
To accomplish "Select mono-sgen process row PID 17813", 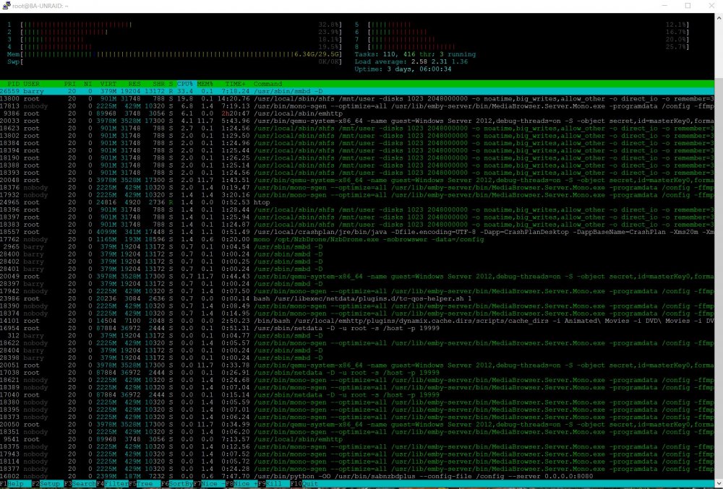I will coord(357,106).
